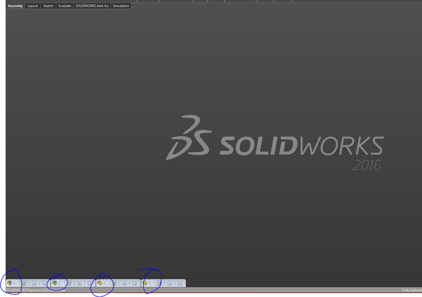Maximize the rightmost minimized document window
The width and height of the screenshot is (422, 297).
(169, 283)
